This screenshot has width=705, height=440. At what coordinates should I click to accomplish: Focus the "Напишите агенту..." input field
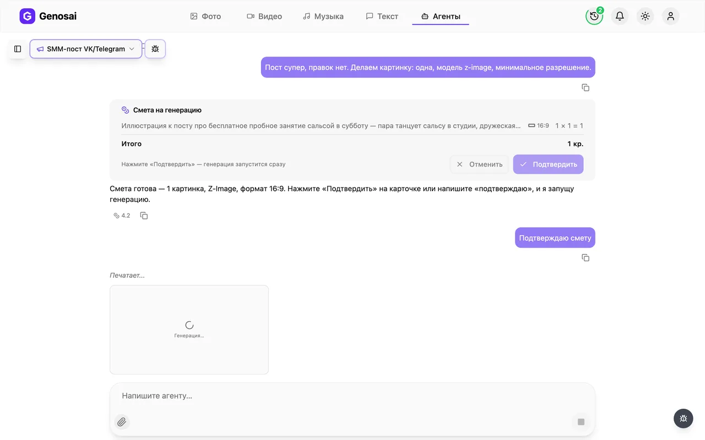(352, 396)
